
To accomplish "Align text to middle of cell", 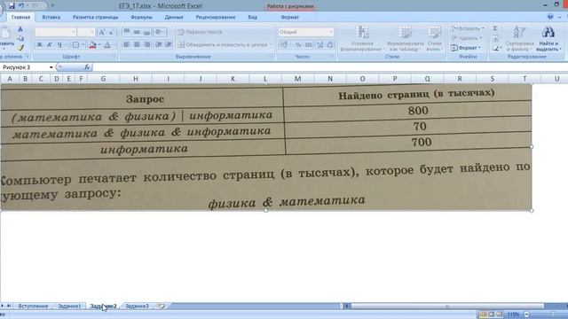I will (137, 32).
